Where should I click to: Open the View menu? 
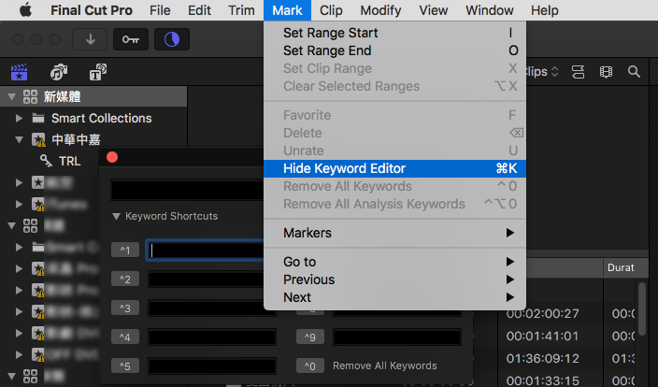[x=434, y=10]
